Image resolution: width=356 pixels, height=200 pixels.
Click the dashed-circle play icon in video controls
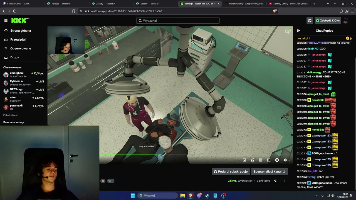tap(277, 160)
